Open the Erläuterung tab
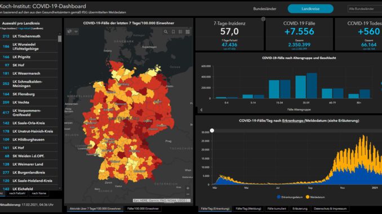 point(300,208)
